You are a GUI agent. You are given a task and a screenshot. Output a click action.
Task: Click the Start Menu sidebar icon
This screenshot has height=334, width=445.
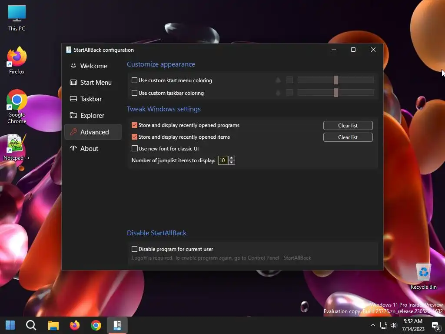click(73, 82)
